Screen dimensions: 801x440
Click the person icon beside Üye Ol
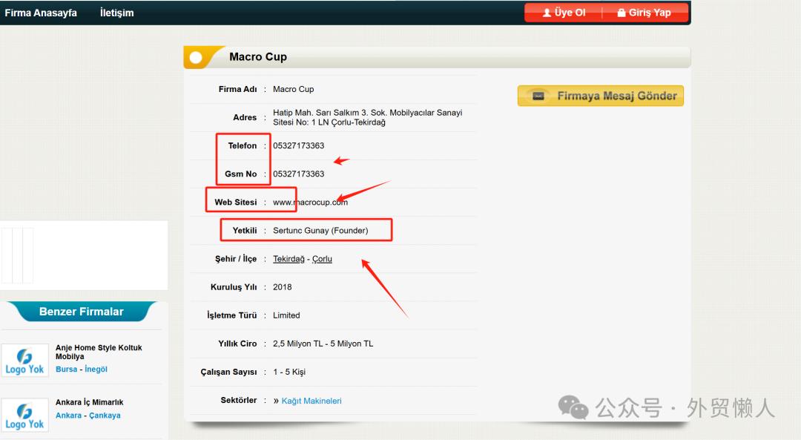pyautogui.click(x=547, y=13)
